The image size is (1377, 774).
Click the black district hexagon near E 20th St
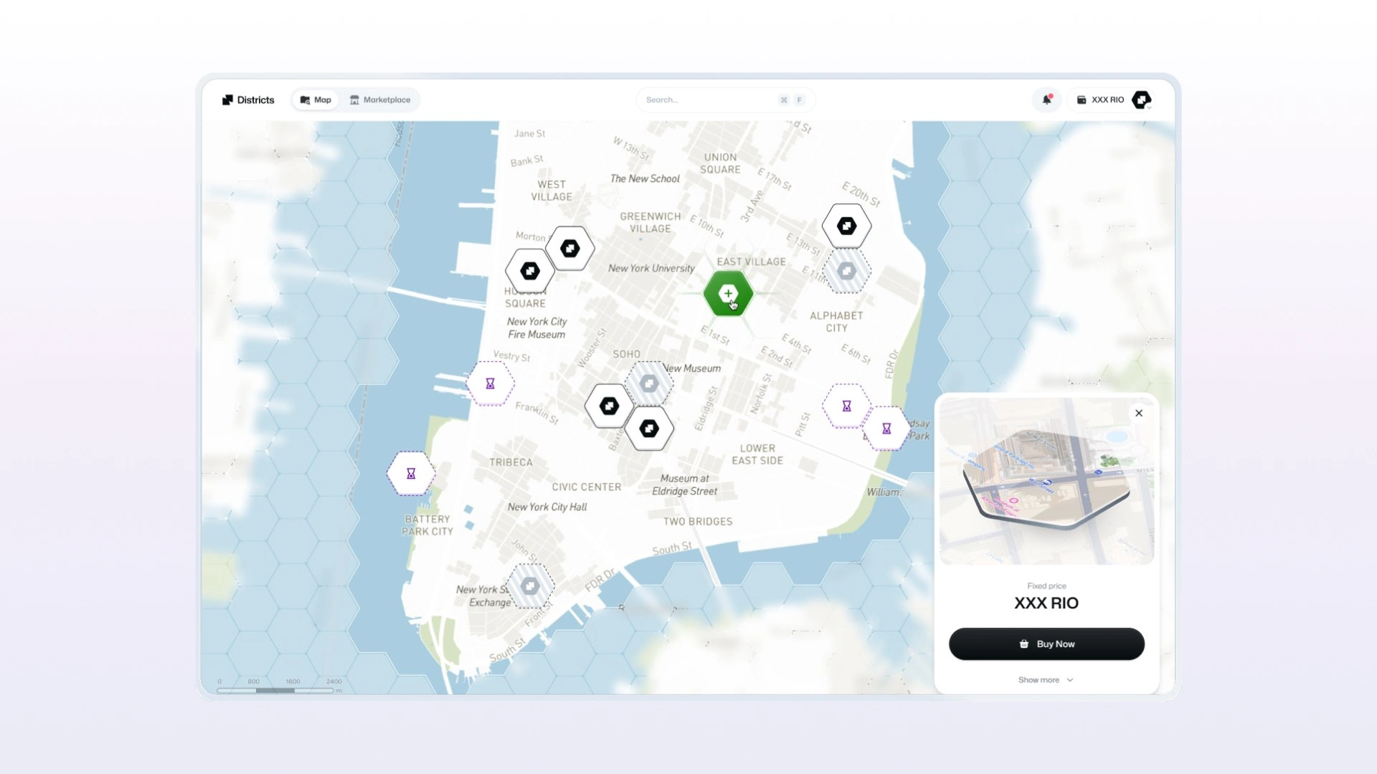pyautogui.click(x=846, y=226)
